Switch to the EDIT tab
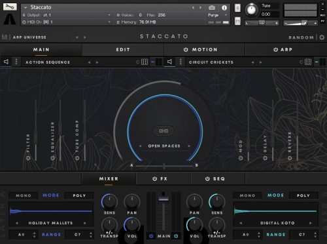 123,50
